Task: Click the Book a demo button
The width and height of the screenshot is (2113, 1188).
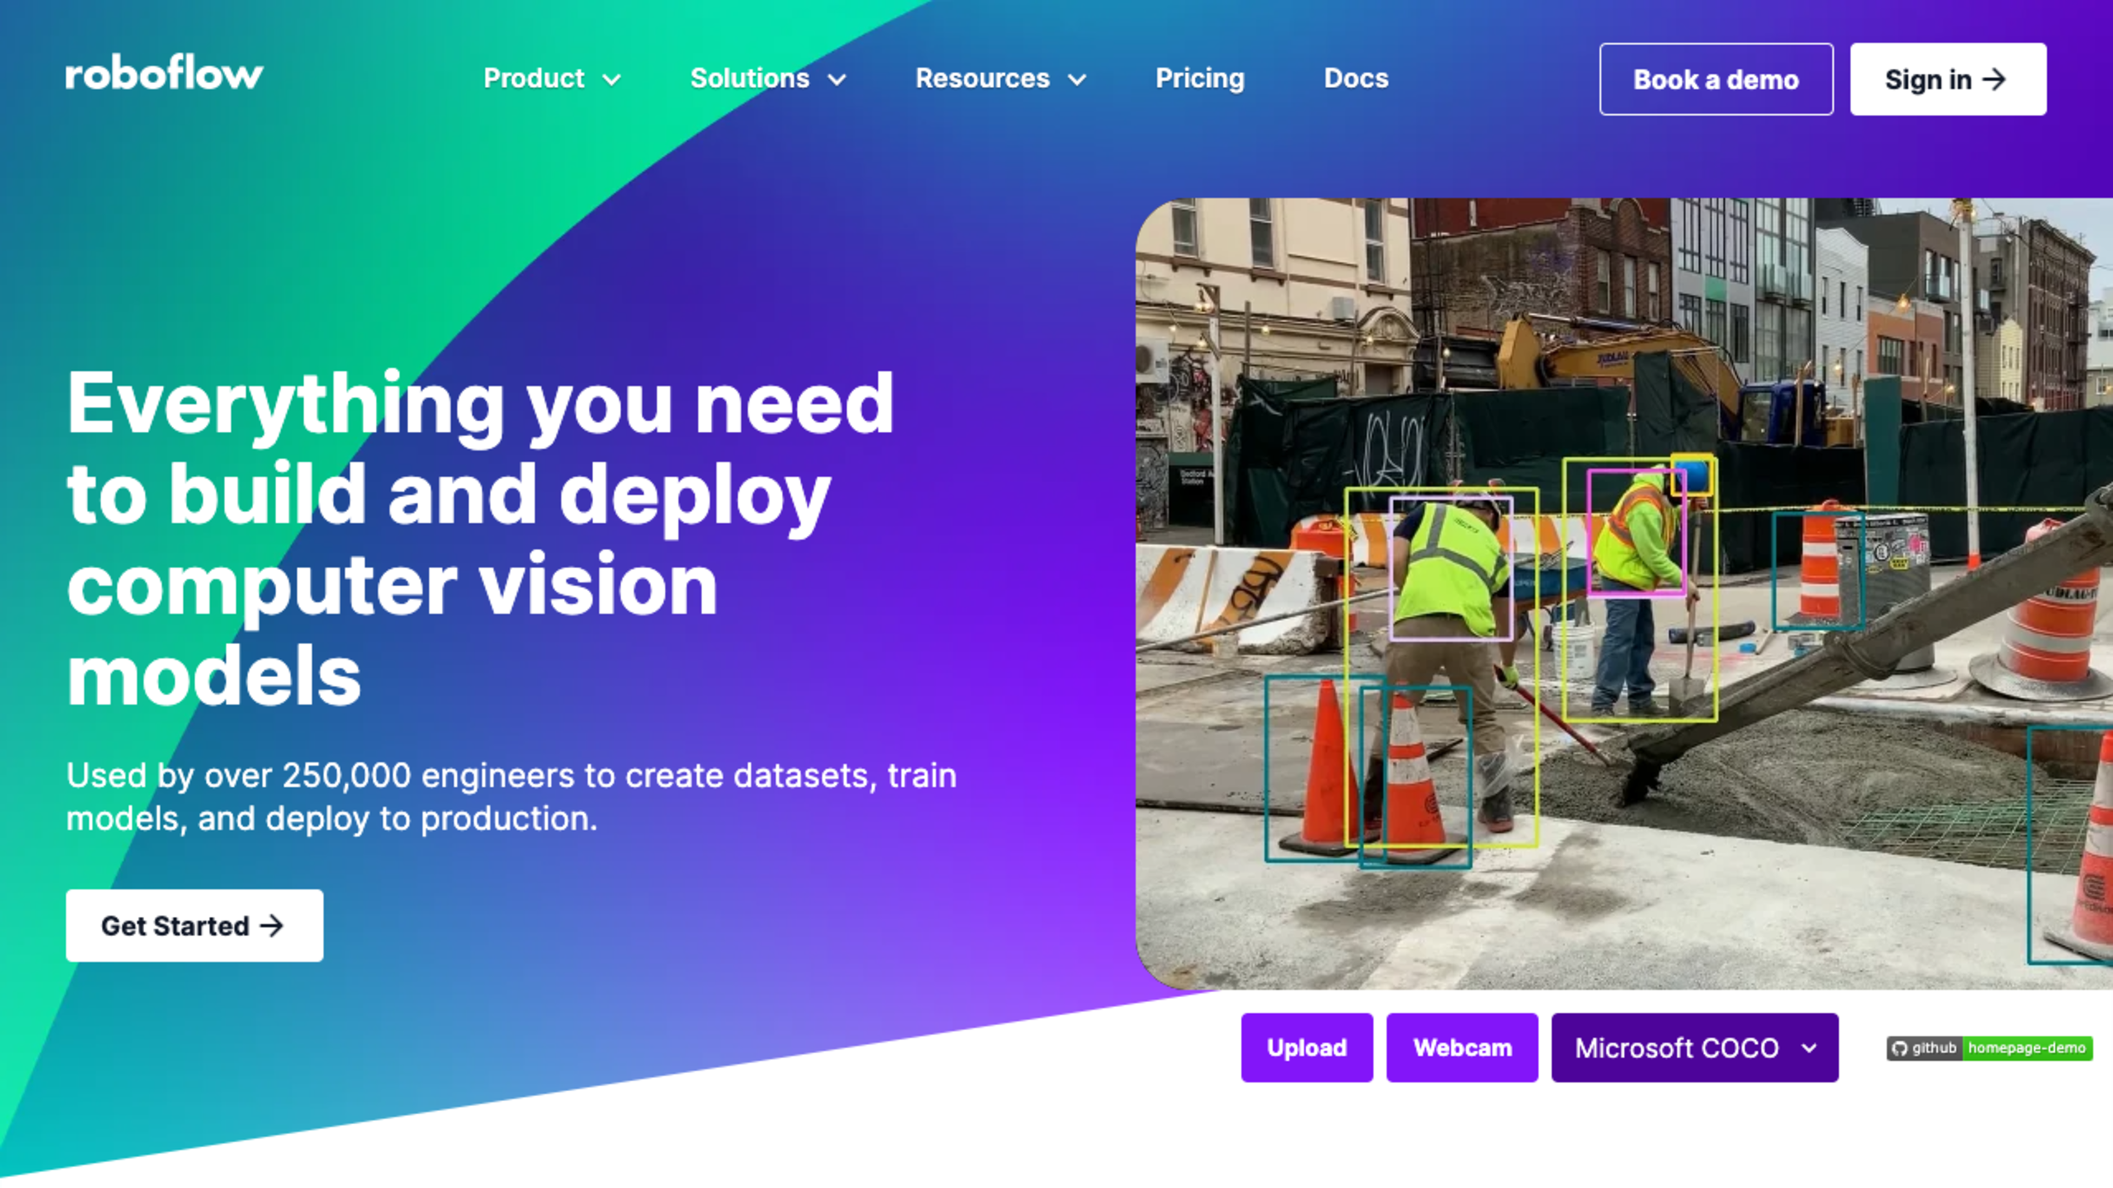Action: point(1716,79)
